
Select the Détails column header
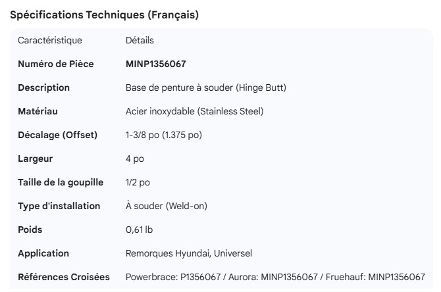click(140, 41)
